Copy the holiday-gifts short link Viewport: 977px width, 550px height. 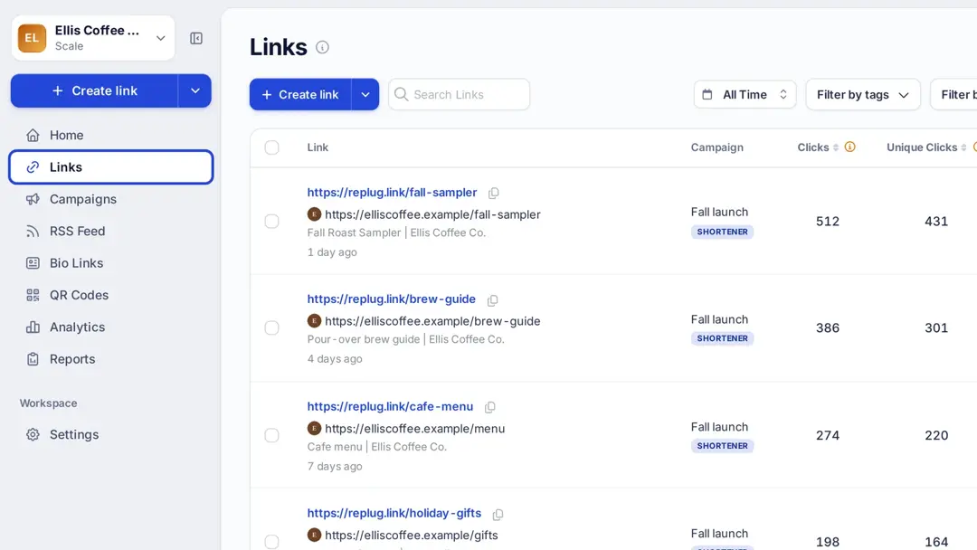click(x=498, y=515)
